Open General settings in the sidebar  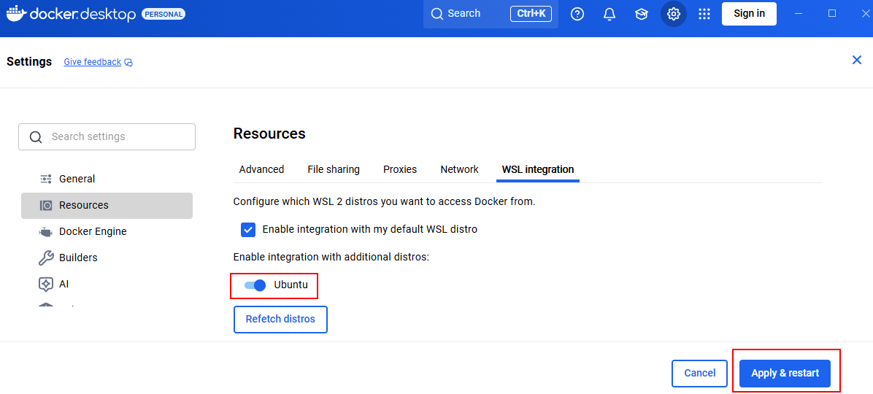(107, 179)
